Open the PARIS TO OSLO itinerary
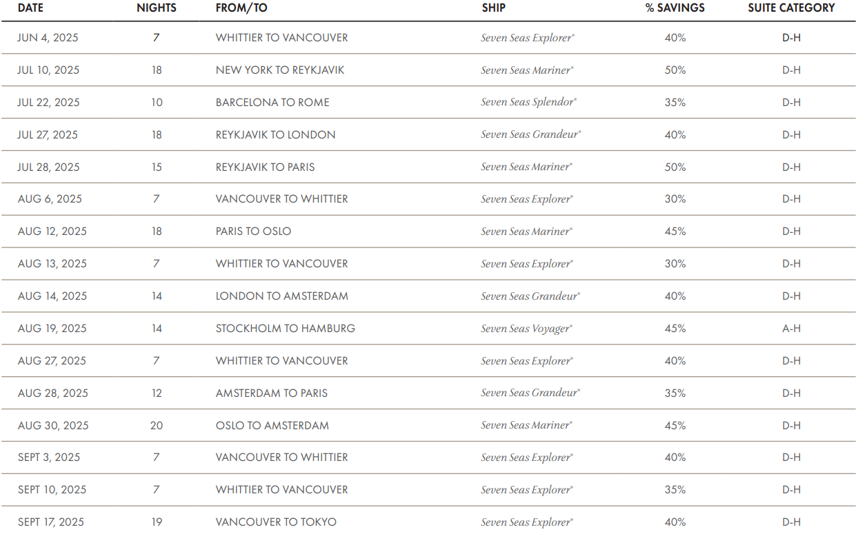Image resolution: width=856 pixels, height=534 pixels. point(253,232)
